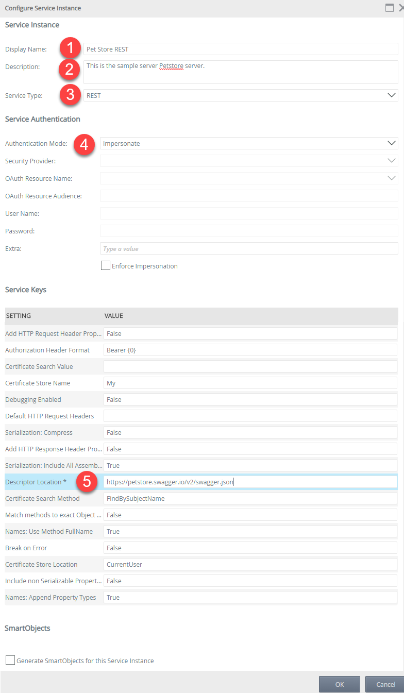
Task: Click the Break on Error value field
Action: tap(250, 548)
